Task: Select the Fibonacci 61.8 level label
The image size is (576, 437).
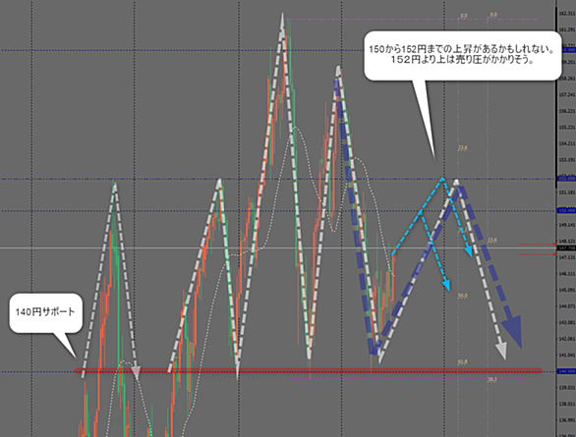Action: click(463, 362)
